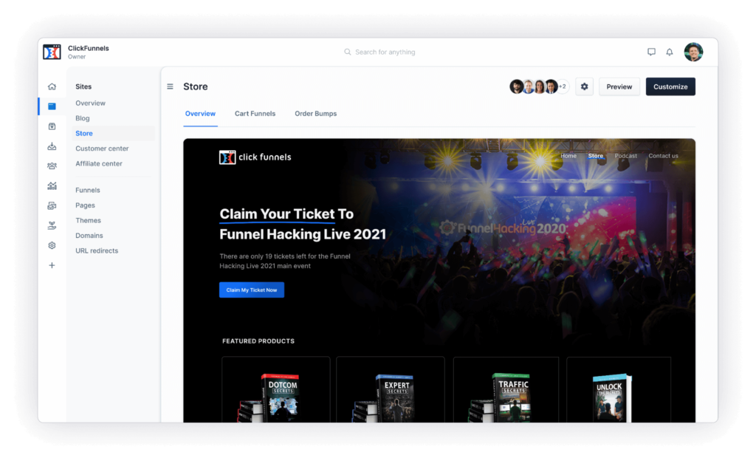
Task: Toggle the hamburger menu beside Store
Action: pos(171,86)
